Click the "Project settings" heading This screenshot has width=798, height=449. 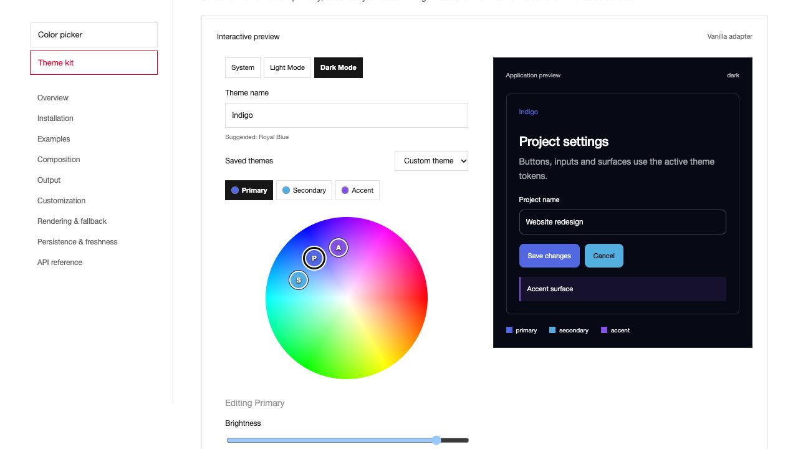[x=564, y=142]
